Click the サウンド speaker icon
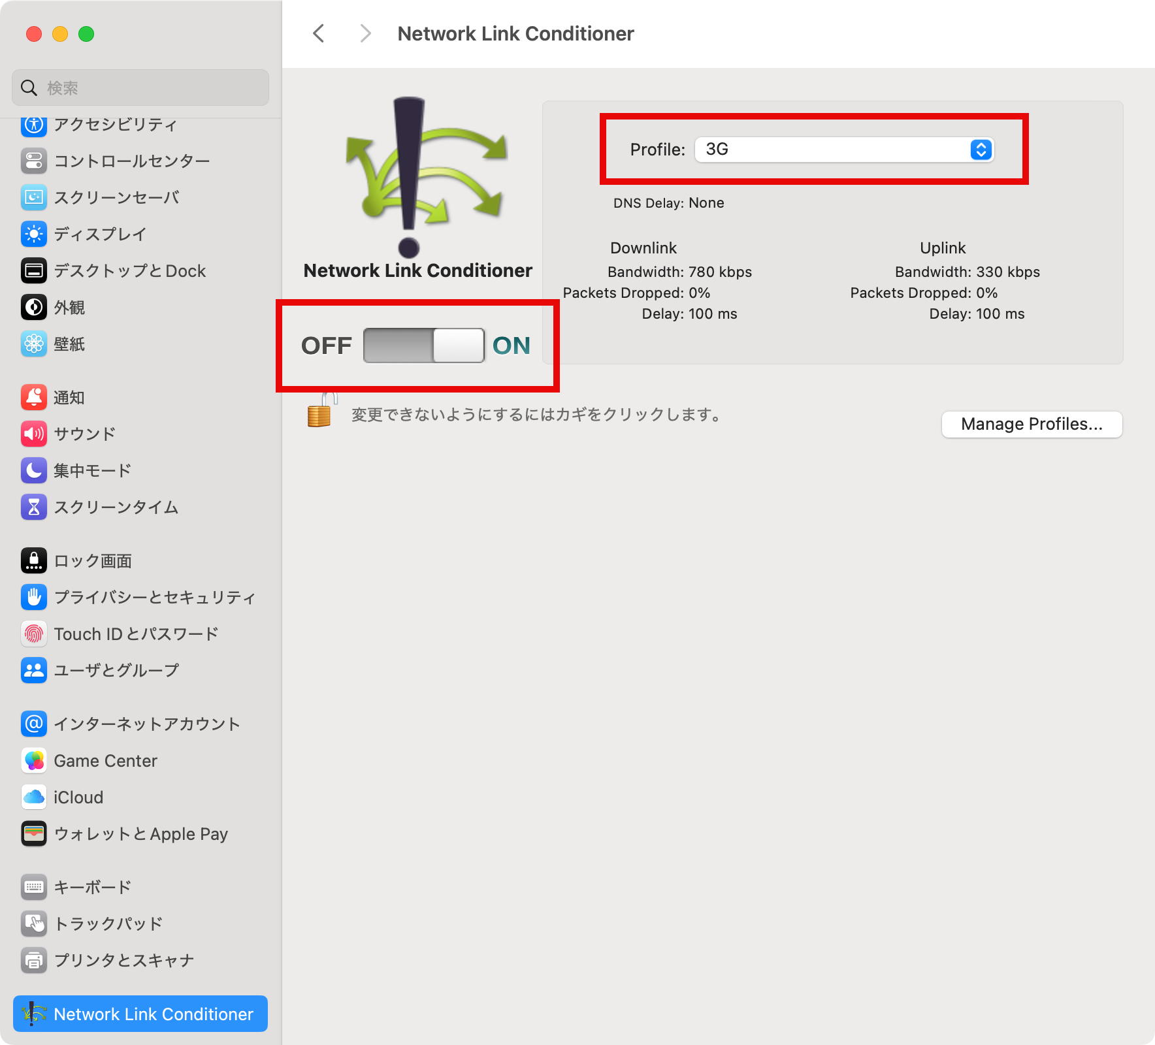Image resolution: width=1155 pixels, height=1045 pixels. click(34, 434)
